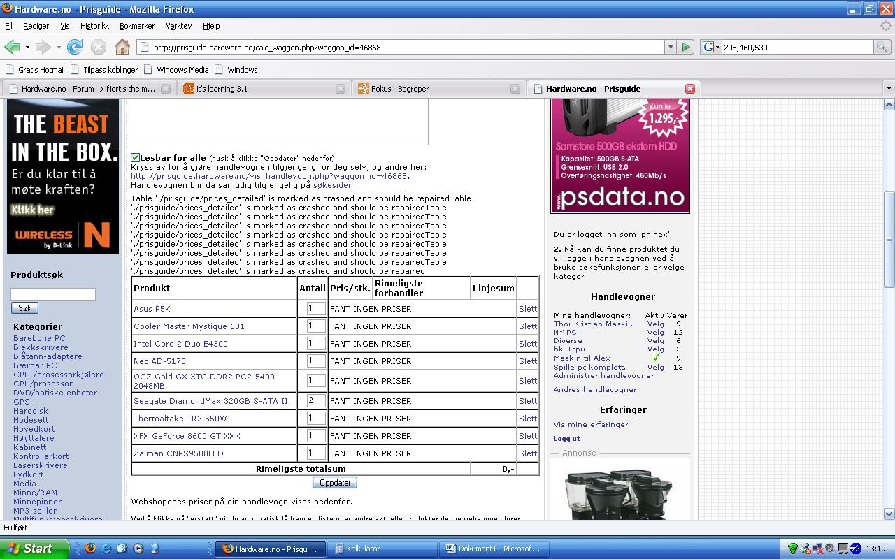Delete the Asus P5K row via Slett
The height and width of the screenshot is (559, 895).
pyautogui.click(x=528, y=309)
